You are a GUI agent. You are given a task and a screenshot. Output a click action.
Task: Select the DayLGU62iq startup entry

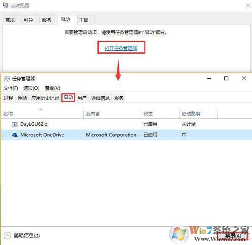click(x=127, y=124)
